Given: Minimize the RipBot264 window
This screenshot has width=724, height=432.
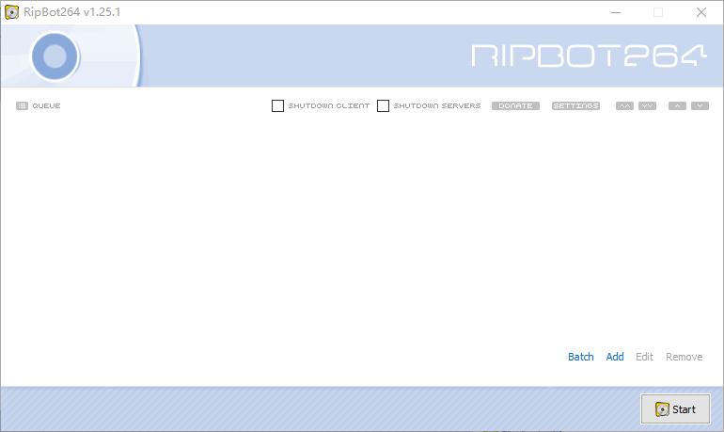Looking at the screenshot, I should [x=616, y=12].
